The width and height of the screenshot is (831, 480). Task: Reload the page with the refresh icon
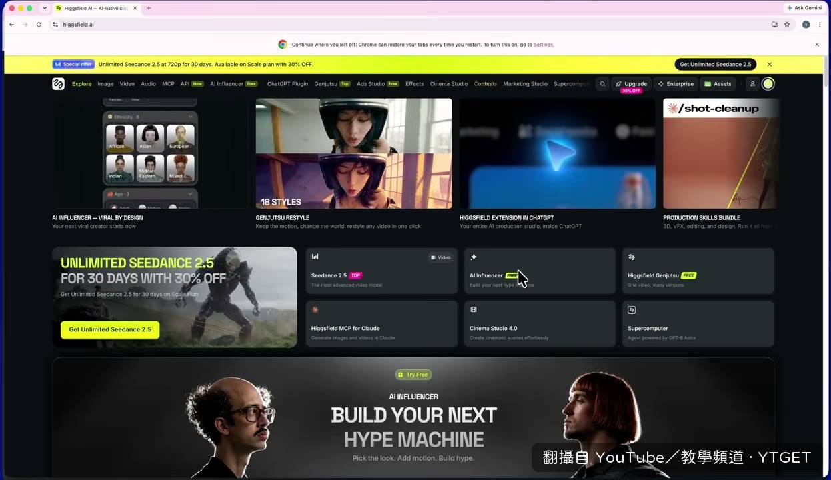[x=39, y=25]
